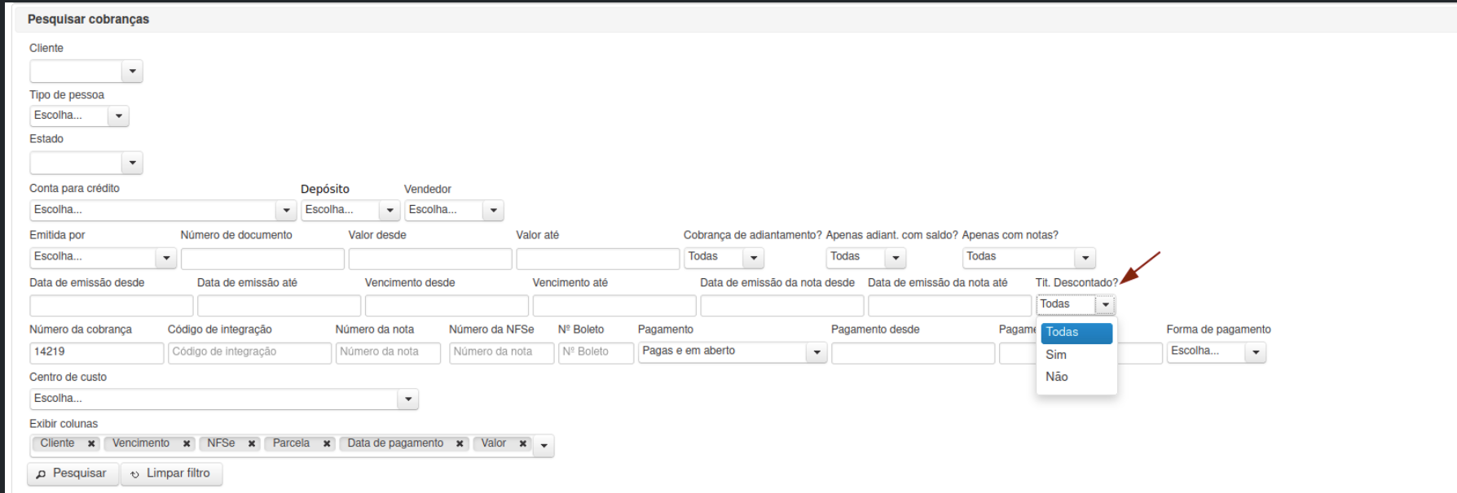Remove the Data de pagamento column tag
This screenshot has height=493, width=1457.
(460, 443)
